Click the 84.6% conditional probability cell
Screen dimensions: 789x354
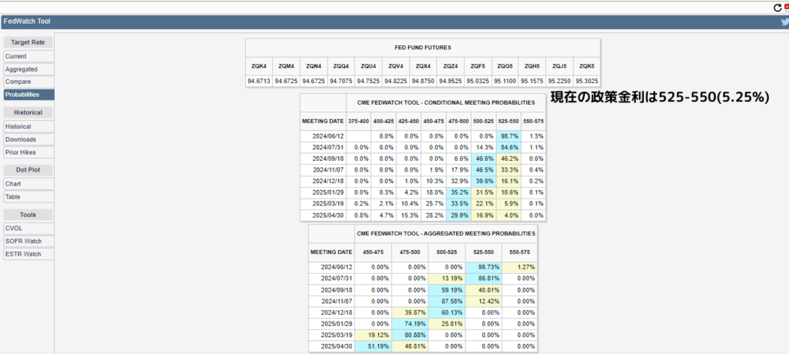tap(509, 146)
